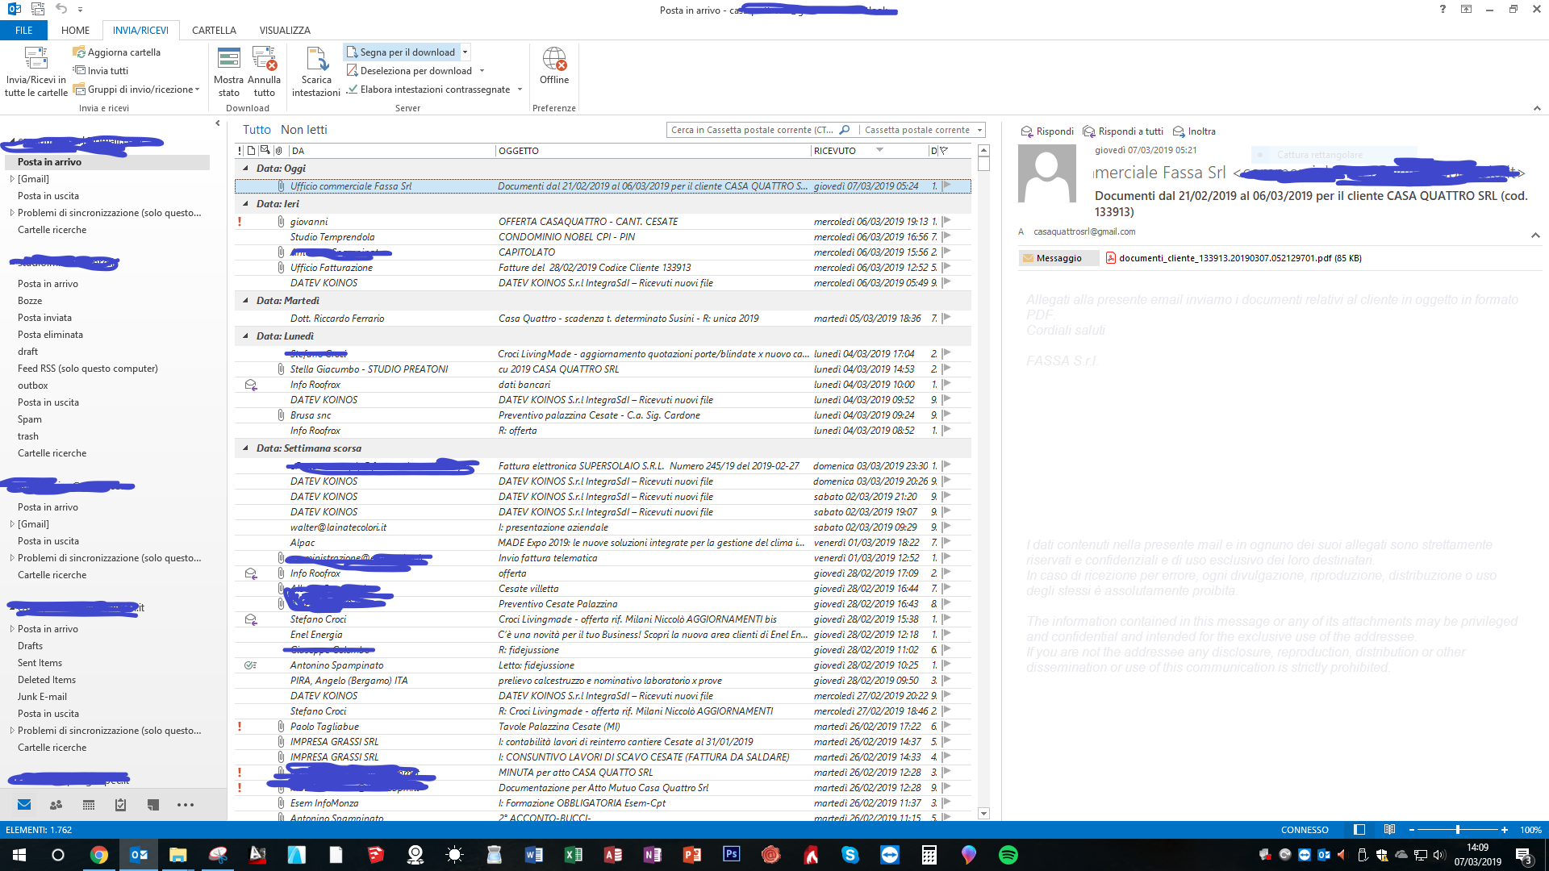
Task: Switch to the CARTELLA ribbon tab
Action: pos(214,31)
